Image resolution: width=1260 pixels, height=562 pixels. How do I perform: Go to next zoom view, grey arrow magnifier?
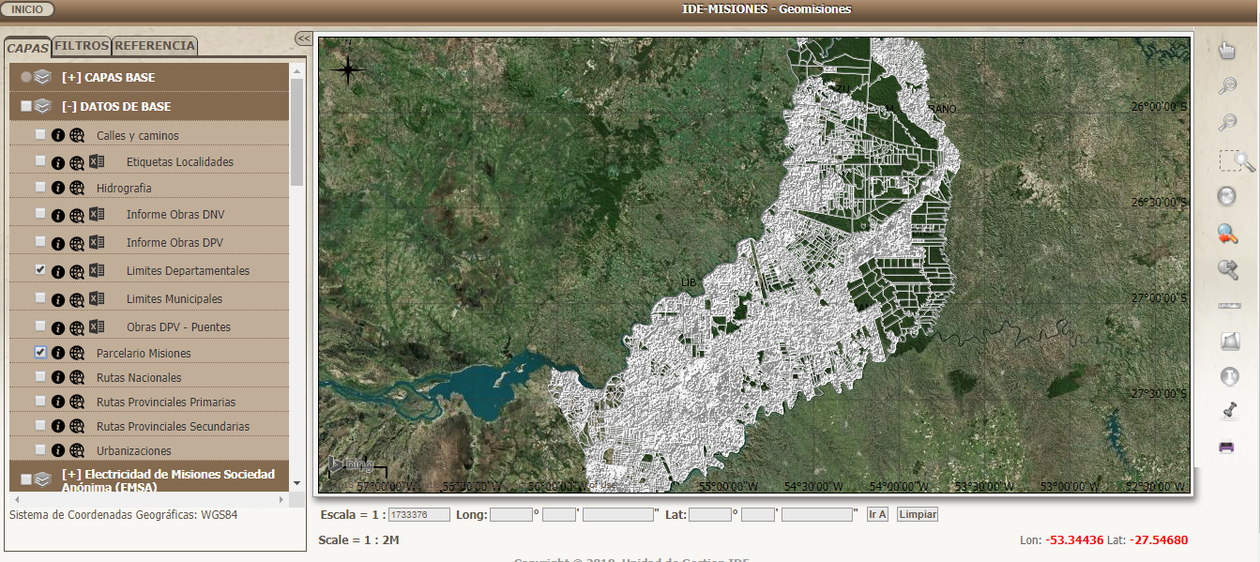(x=1227, y=269)
